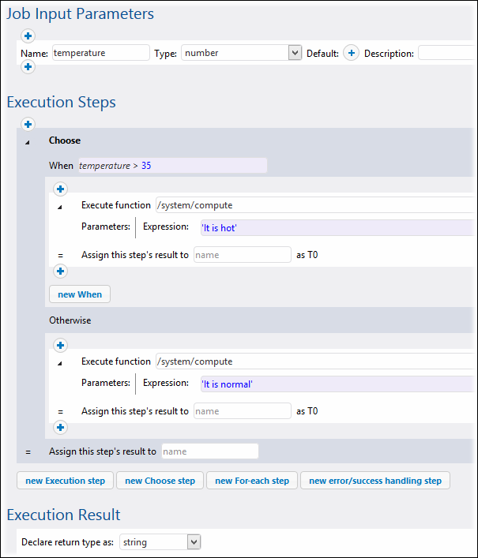The image size is (478, 558).
Task: Click the Choose step's result name field
Action: point(210,451)
